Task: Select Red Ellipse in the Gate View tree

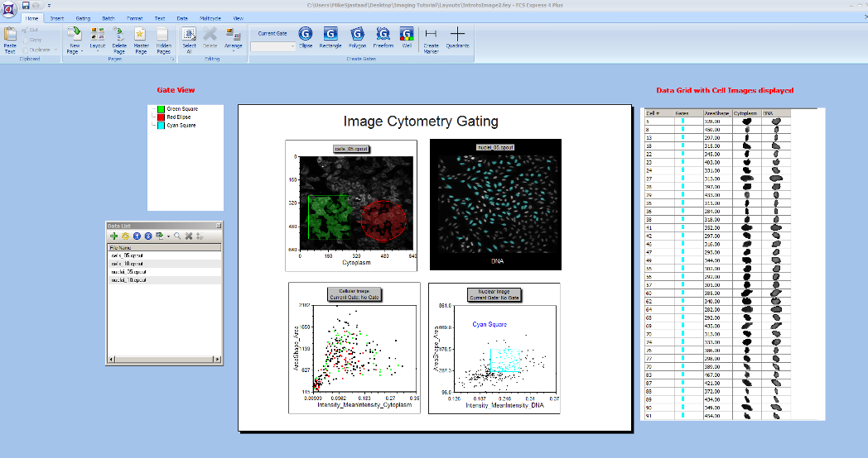Action: tap(179, 117)
